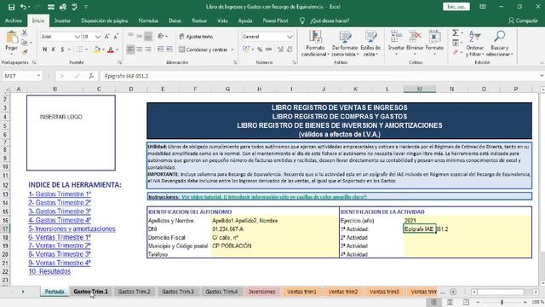Click the Ribbon Display Options icon
This screenshot has width=545, height=307.
point(483,7)
